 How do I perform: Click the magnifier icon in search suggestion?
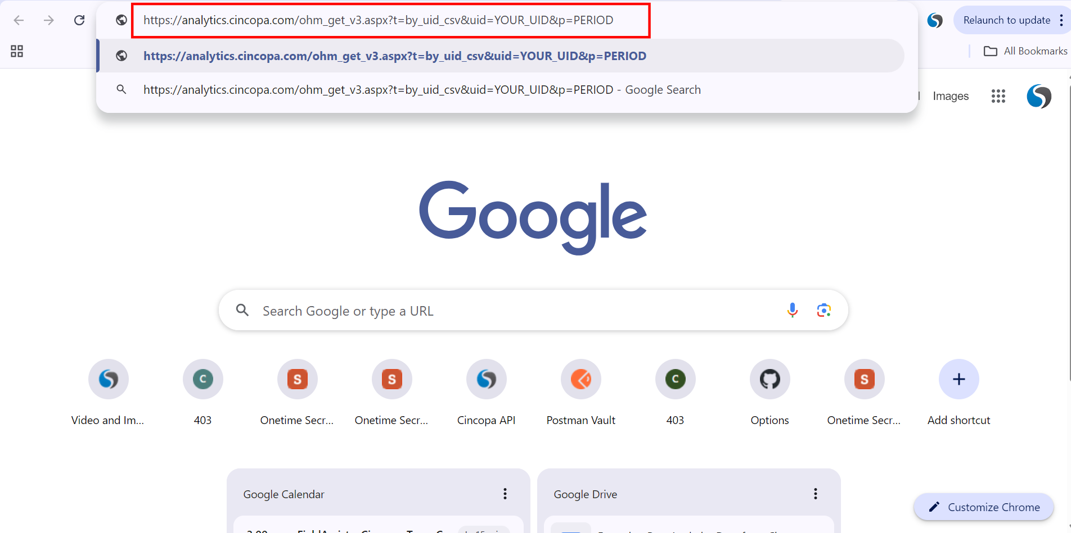coord(121,89)
